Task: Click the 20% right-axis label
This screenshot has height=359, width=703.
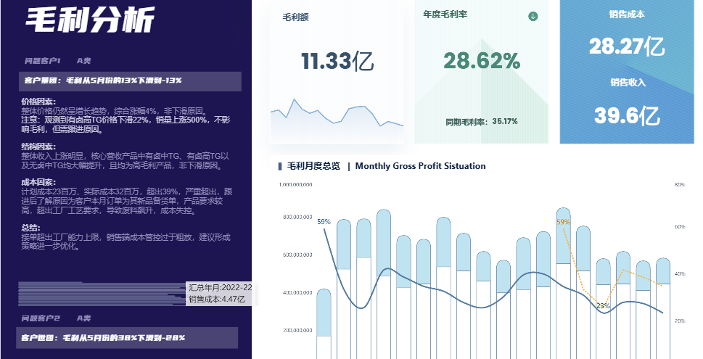Action: [x=680, y=321]
